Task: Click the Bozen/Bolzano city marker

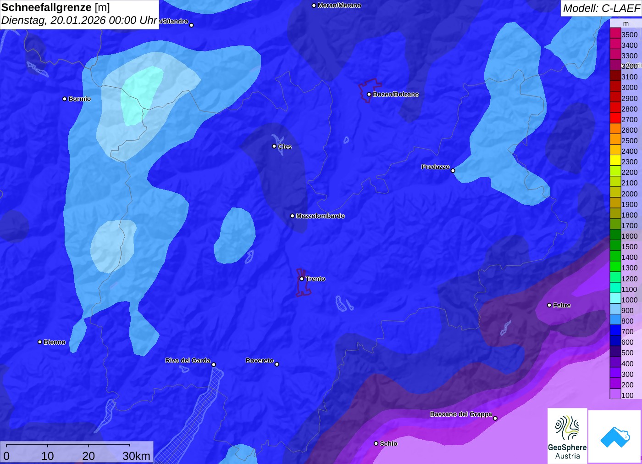Action: (x=369, y=94)
